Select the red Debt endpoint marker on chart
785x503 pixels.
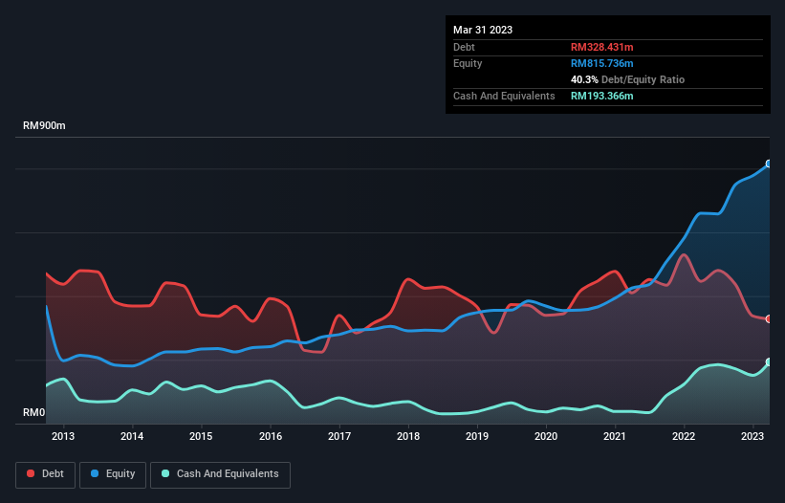click(769, 318)
